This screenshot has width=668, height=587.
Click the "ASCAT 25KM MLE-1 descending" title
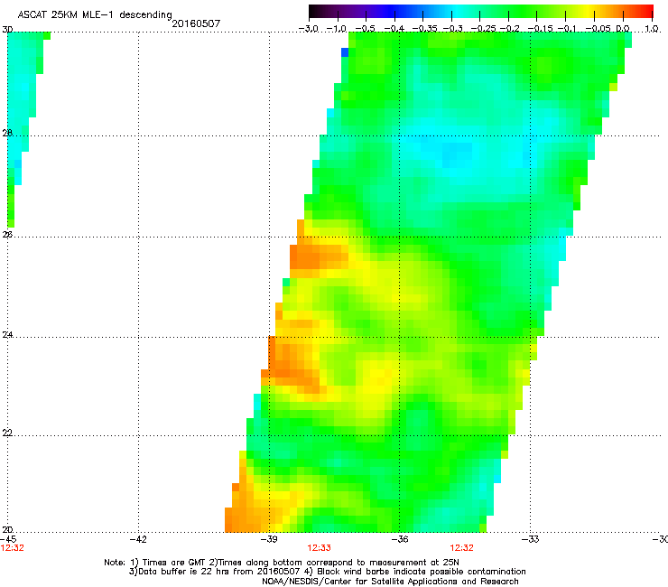click(x=95, y=15)
